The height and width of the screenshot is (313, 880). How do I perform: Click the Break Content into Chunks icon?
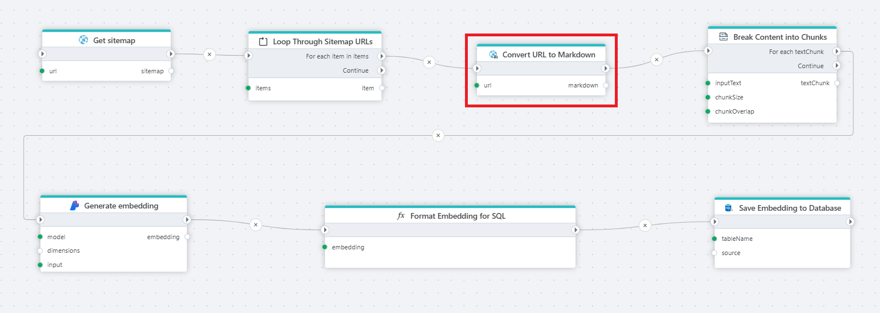(x=723, y=37)
